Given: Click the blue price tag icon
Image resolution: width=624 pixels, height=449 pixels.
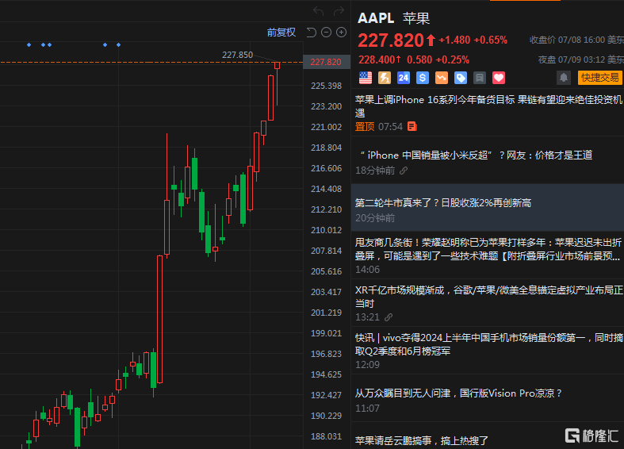Looking at the screenshot, I should [x=461, y=78].
